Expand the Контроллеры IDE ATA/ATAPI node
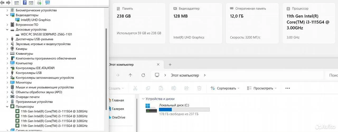The height and width of the screenshot is (132, 338). (x=7, y=68)
